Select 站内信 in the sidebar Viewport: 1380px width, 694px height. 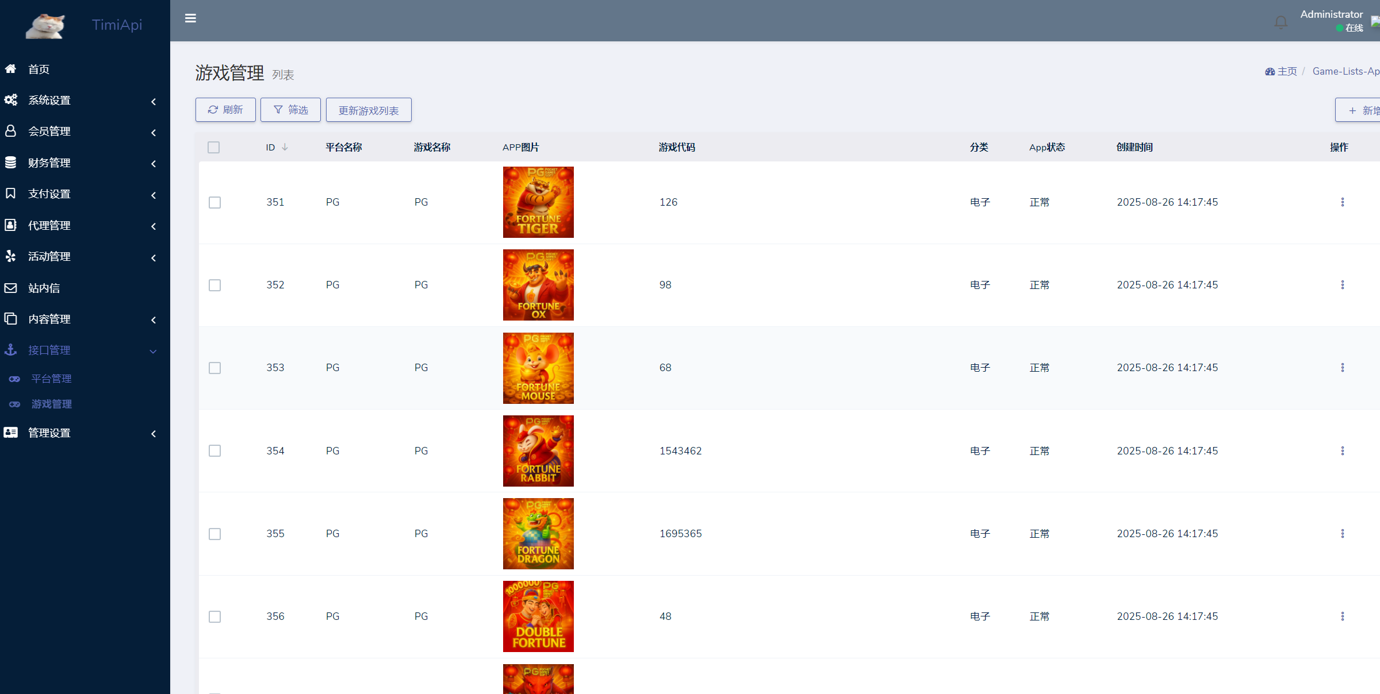(x=44, y=288)
